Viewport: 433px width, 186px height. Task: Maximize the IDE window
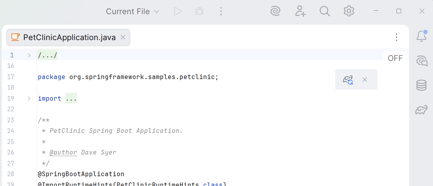click(x=398, y=11)
